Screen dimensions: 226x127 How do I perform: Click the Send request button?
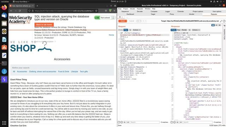[x=123, y=21]
